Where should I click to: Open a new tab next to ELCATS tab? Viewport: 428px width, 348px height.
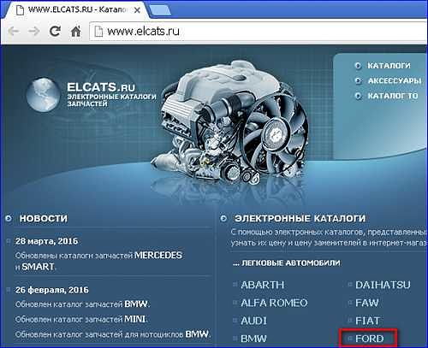pyautogui.click(x=160, y=10)
